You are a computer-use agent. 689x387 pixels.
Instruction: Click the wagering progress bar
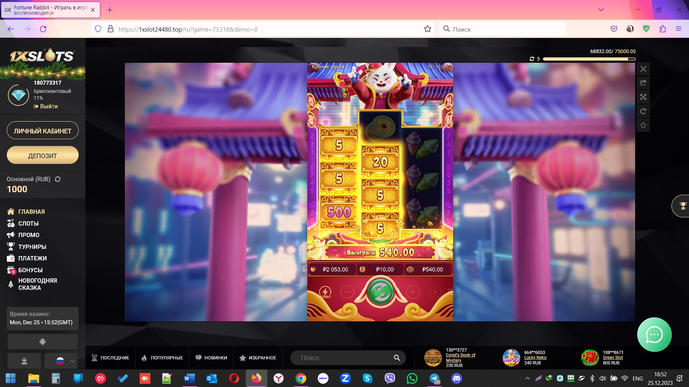[589, 59]
